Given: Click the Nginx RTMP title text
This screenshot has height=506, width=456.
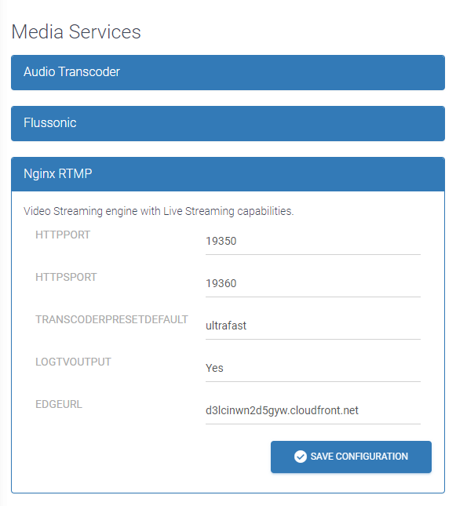Looking at the screenshot, I should 58,174.
